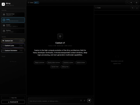This screenshot has width=140, height=105.
Task: Click the sparkle icon in the top bar
Action: pyautogui.click(x=127, y=3)
